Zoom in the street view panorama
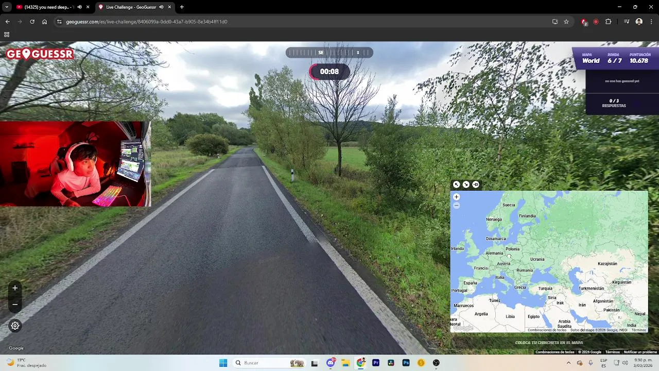659x371 pixels. 15,288
